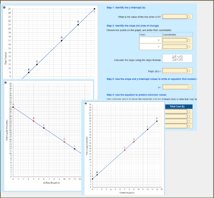Screen dimensions: 214x198
Task: Click 'Step 1: Identify the y-intercept (b)' heading
Action: (x=126, y=7)
